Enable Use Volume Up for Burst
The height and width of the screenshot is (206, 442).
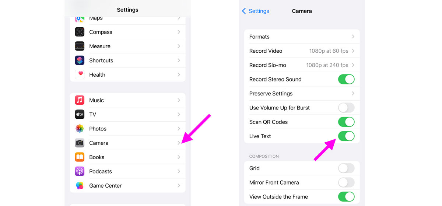pos(346,108)
